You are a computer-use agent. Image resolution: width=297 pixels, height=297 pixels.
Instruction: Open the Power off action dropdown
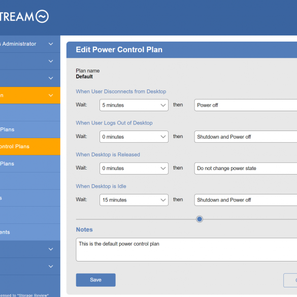[x=246, y=105]
